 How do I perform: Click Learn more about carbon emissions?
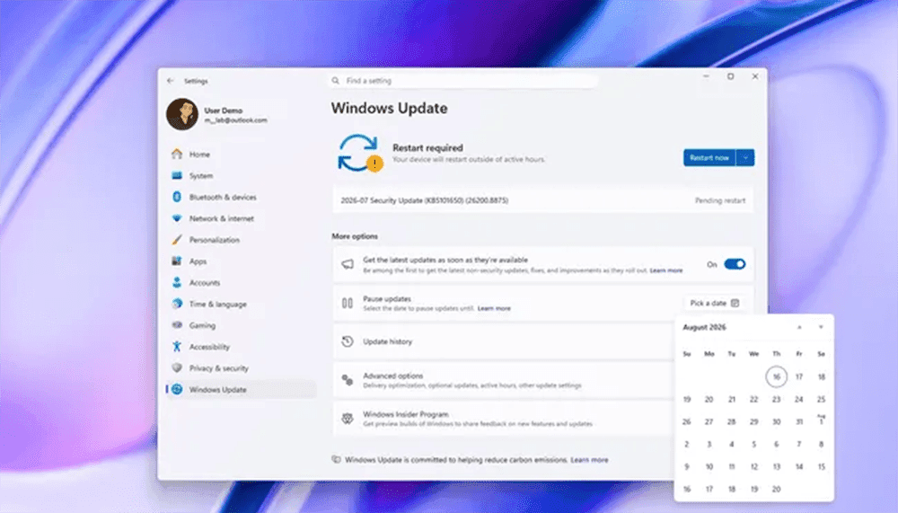[589, 460]
